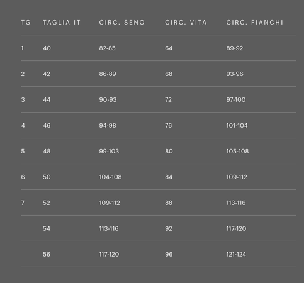The height and width of the screenshot is (283, 304).
Task: Select hip range 117-120
Action: [x=236, y=229]
